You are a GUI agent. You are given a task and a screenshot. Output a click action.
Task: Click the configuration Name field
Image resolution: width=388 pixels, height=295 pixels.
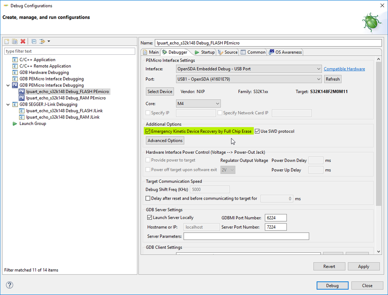[x=268, y=43]
